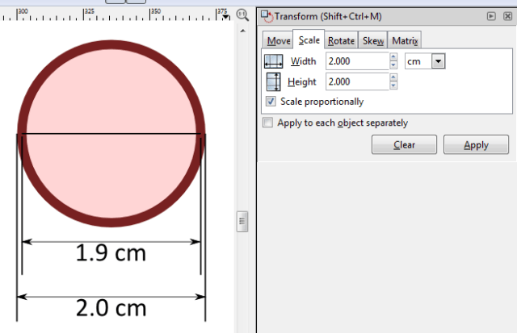517x333 pixels.
Task: Increase Width value with up arrow
Action: click(x=393, y=57)
